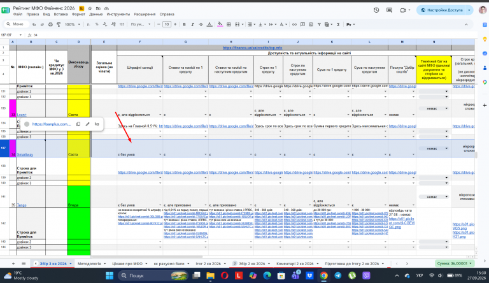Open the Сумма 36,00001 status dropdown
Image resolution: width=489 pixels, height=283 pixels.
(x=455, y=264)
